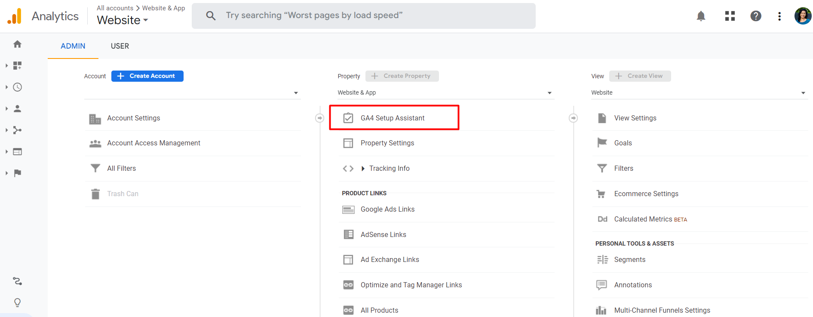The image size is (813, 317).
Task: Click the Analytics search field
Action: coord(363,16)
